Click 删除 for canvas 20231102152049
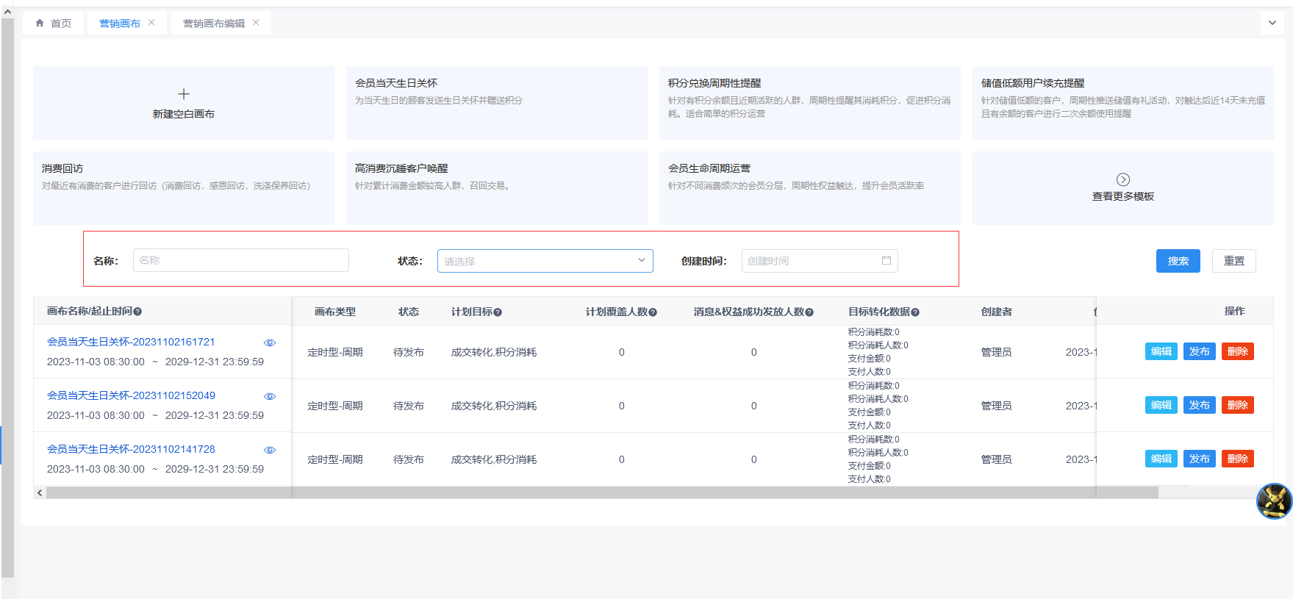The height and width of the screenshot is (599, 1293). [x=1238, y=405]
